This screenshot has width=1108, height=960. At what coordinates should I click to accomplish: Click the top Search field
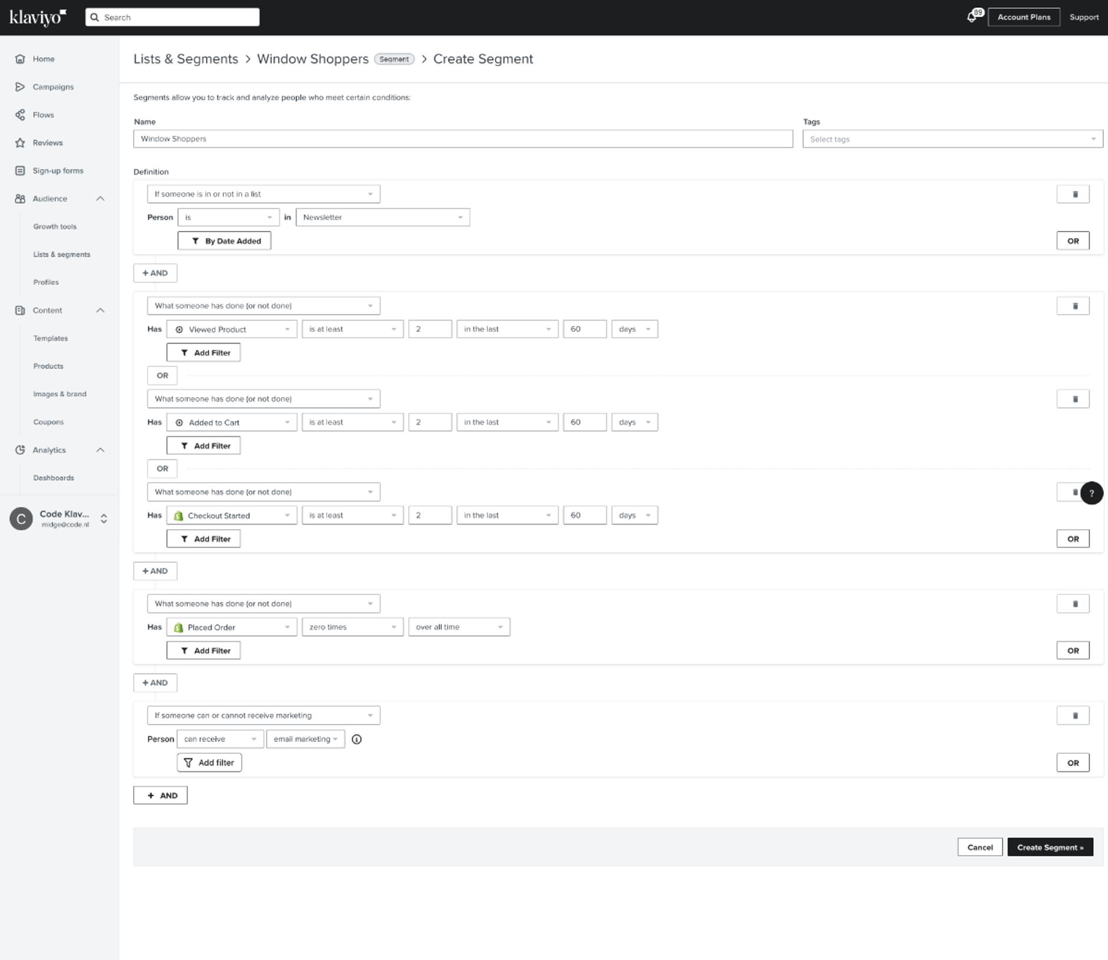(x=172, y=17)
